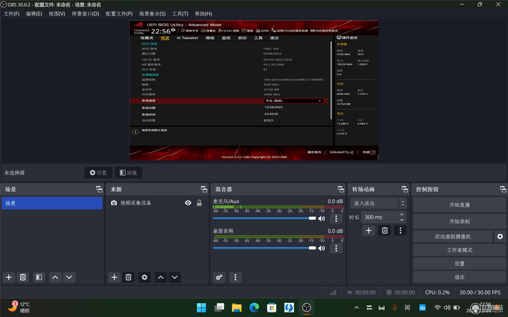The height and width of the screenshot is (317, 508).
Task: Toggle lock on 视频采集设备 source
Action: pos(199,203)
